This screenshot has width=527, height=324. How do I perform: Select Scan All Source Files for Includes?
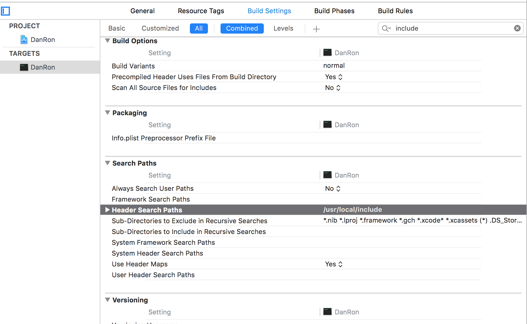[x=164, y=88]
